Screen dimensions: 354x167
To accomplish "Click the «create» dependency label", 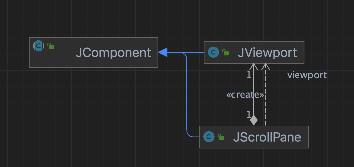I will (x=245, y=95).
